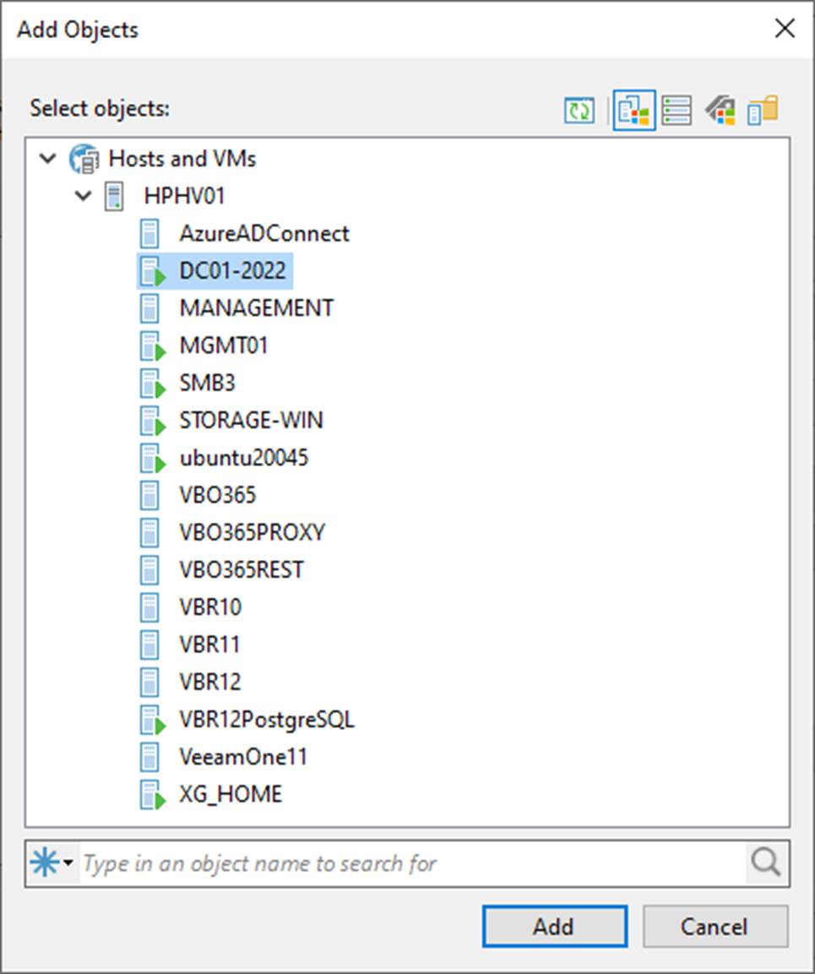Select VBR12PostgreSQL in the list
This screenshot has width=815, height=974.
267,720
